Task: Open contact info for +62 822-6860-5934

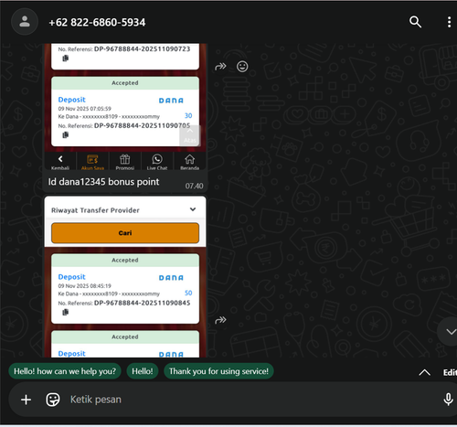Action: [97, 22]
